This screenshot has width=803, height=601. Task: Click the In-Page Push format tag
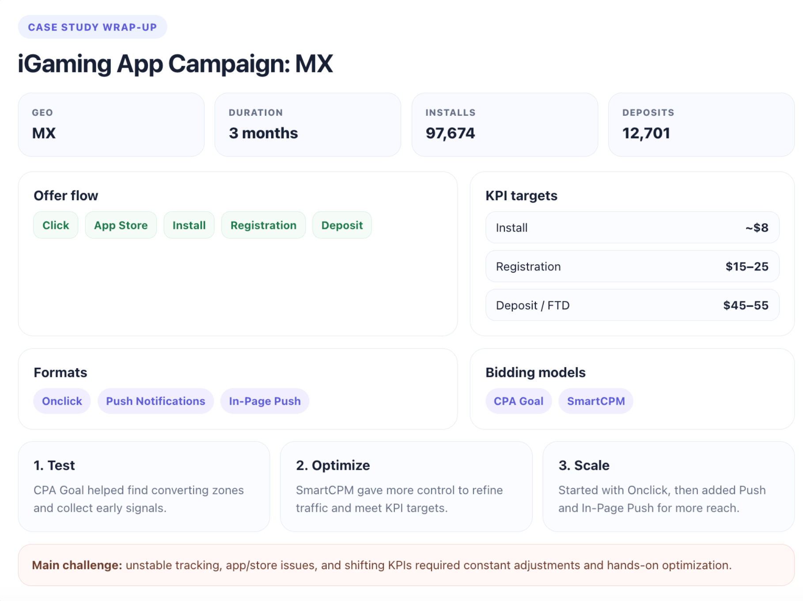point(265,401)
